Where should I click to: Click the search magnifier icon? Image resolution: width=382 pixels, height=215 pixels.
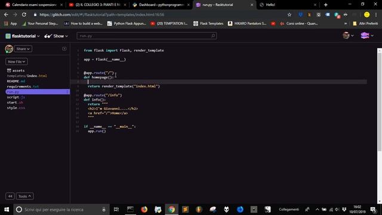click(213, 36)
